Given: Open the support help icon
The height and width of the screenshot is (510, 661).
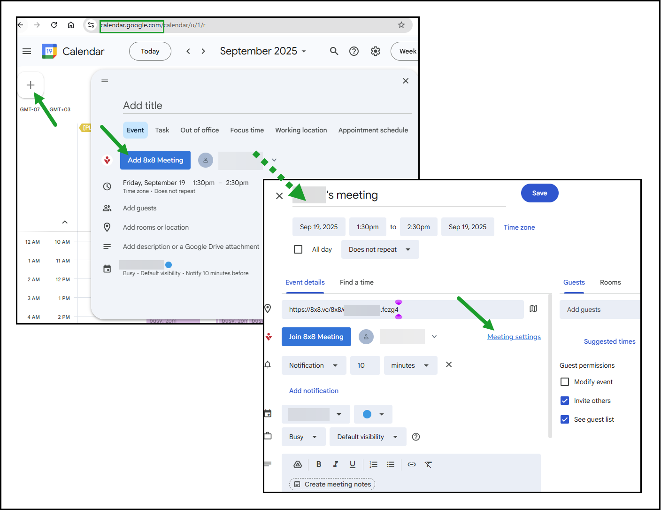Looking at the screenshot, I should click(x=354, y=51).
